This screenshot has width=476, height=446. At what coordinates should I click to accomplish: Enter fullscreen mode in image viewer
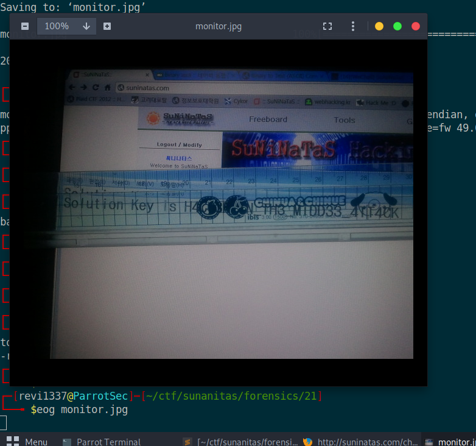click(x=327, y=26)
